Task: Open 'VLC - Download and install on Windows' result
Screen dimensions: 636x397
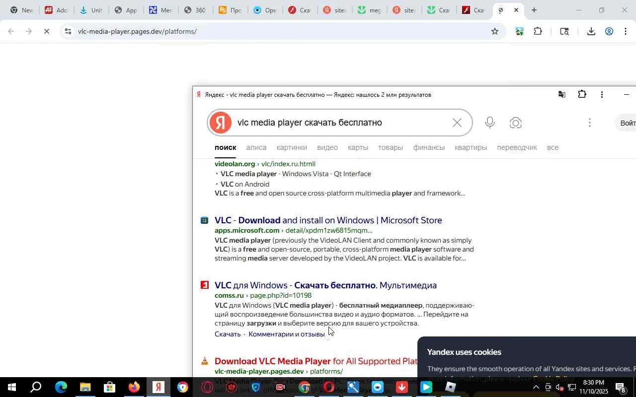Action: pos(328,220)
